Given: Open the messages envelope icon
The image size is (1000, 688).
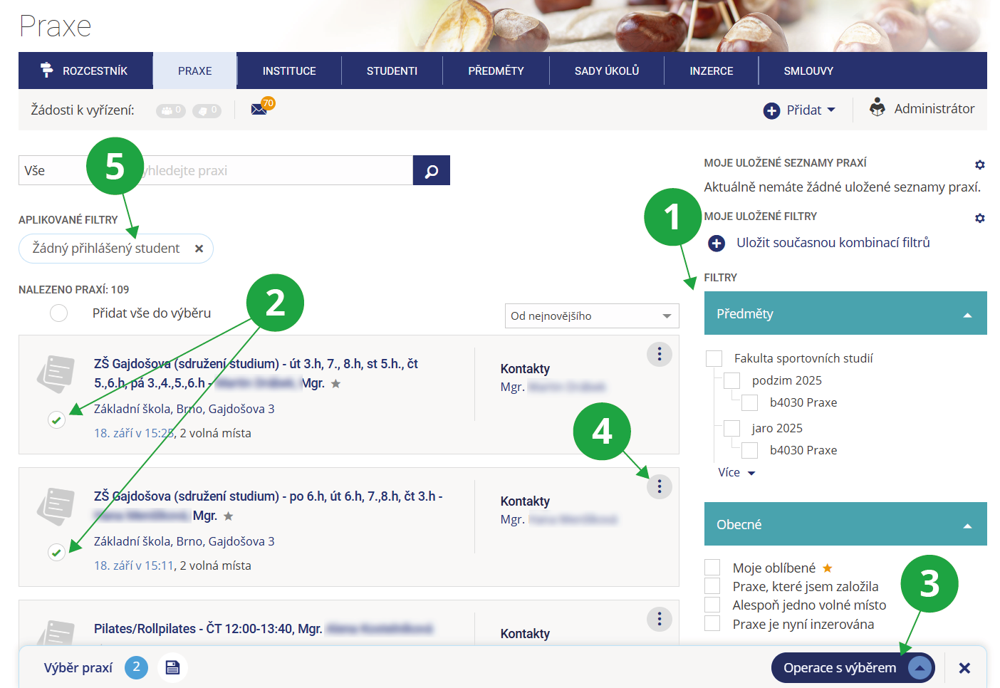Looking at the screenshot, I should pyautogui.click(x=259, y=110).
